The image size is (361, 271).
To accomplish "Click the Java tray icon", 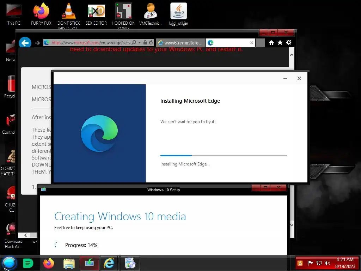I will (x=300, y=263).
